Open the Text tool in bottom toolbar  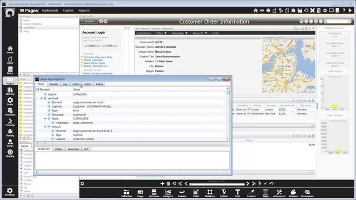[238, 193]
